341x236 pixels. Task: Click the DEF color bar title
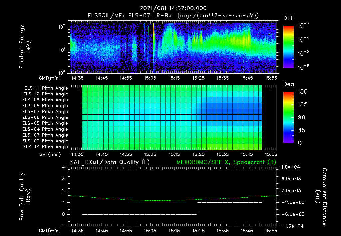click(x=289, y=18)
